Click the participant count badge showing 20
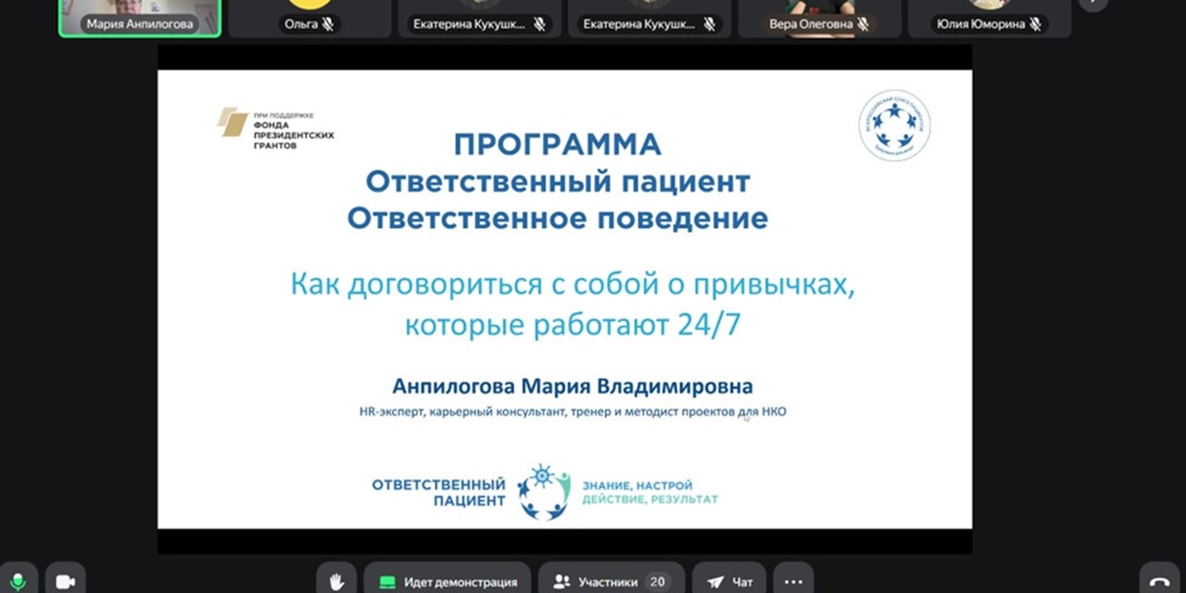Viewport: 1186px width, 593px height. click(658, 581)
